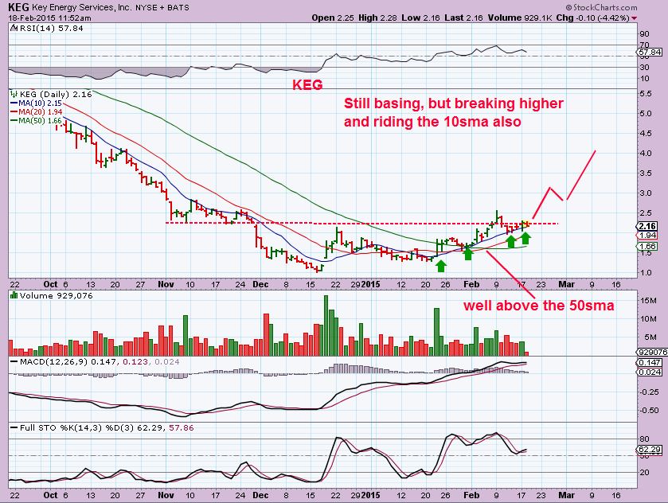The image size is (668, 503).
Task: Click the tallest green volume bar in mid-December
Action: click(x=326, y=326)
